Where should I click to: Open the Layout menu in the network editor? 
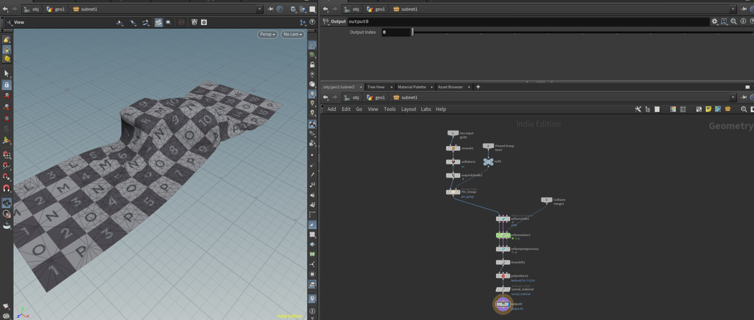(x=409, y=109)
